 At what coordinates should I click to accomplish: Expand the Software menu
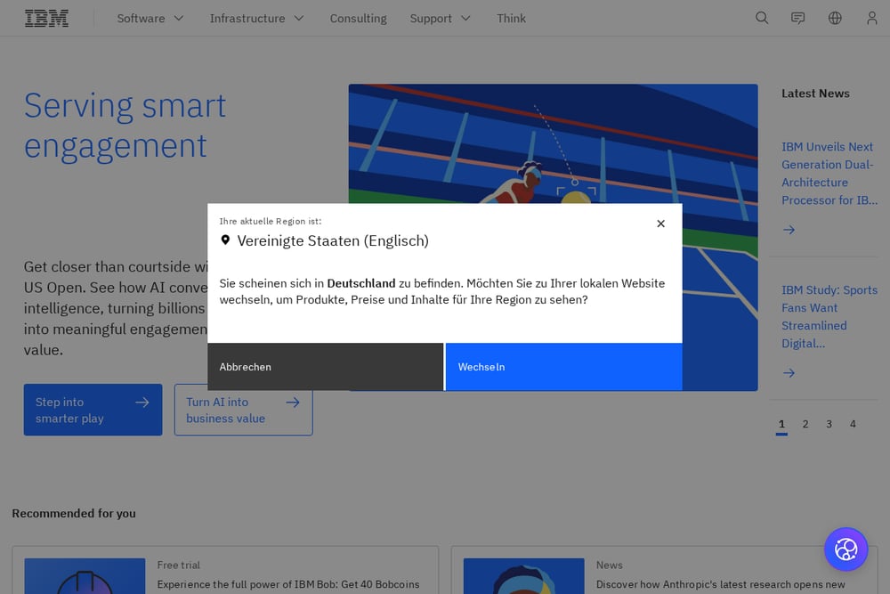[x=150, y=18]
